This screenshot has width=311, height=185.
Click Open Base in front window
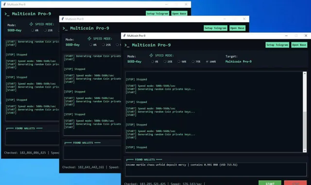pyautogui.click(x=299, y=45)
